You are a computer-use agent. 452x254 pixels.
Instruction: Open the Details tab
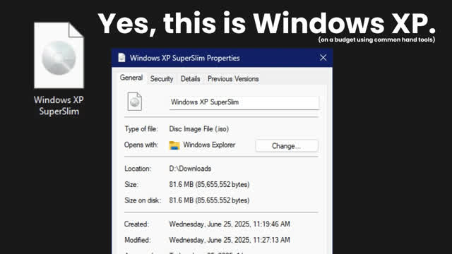[x=190, y=78]
